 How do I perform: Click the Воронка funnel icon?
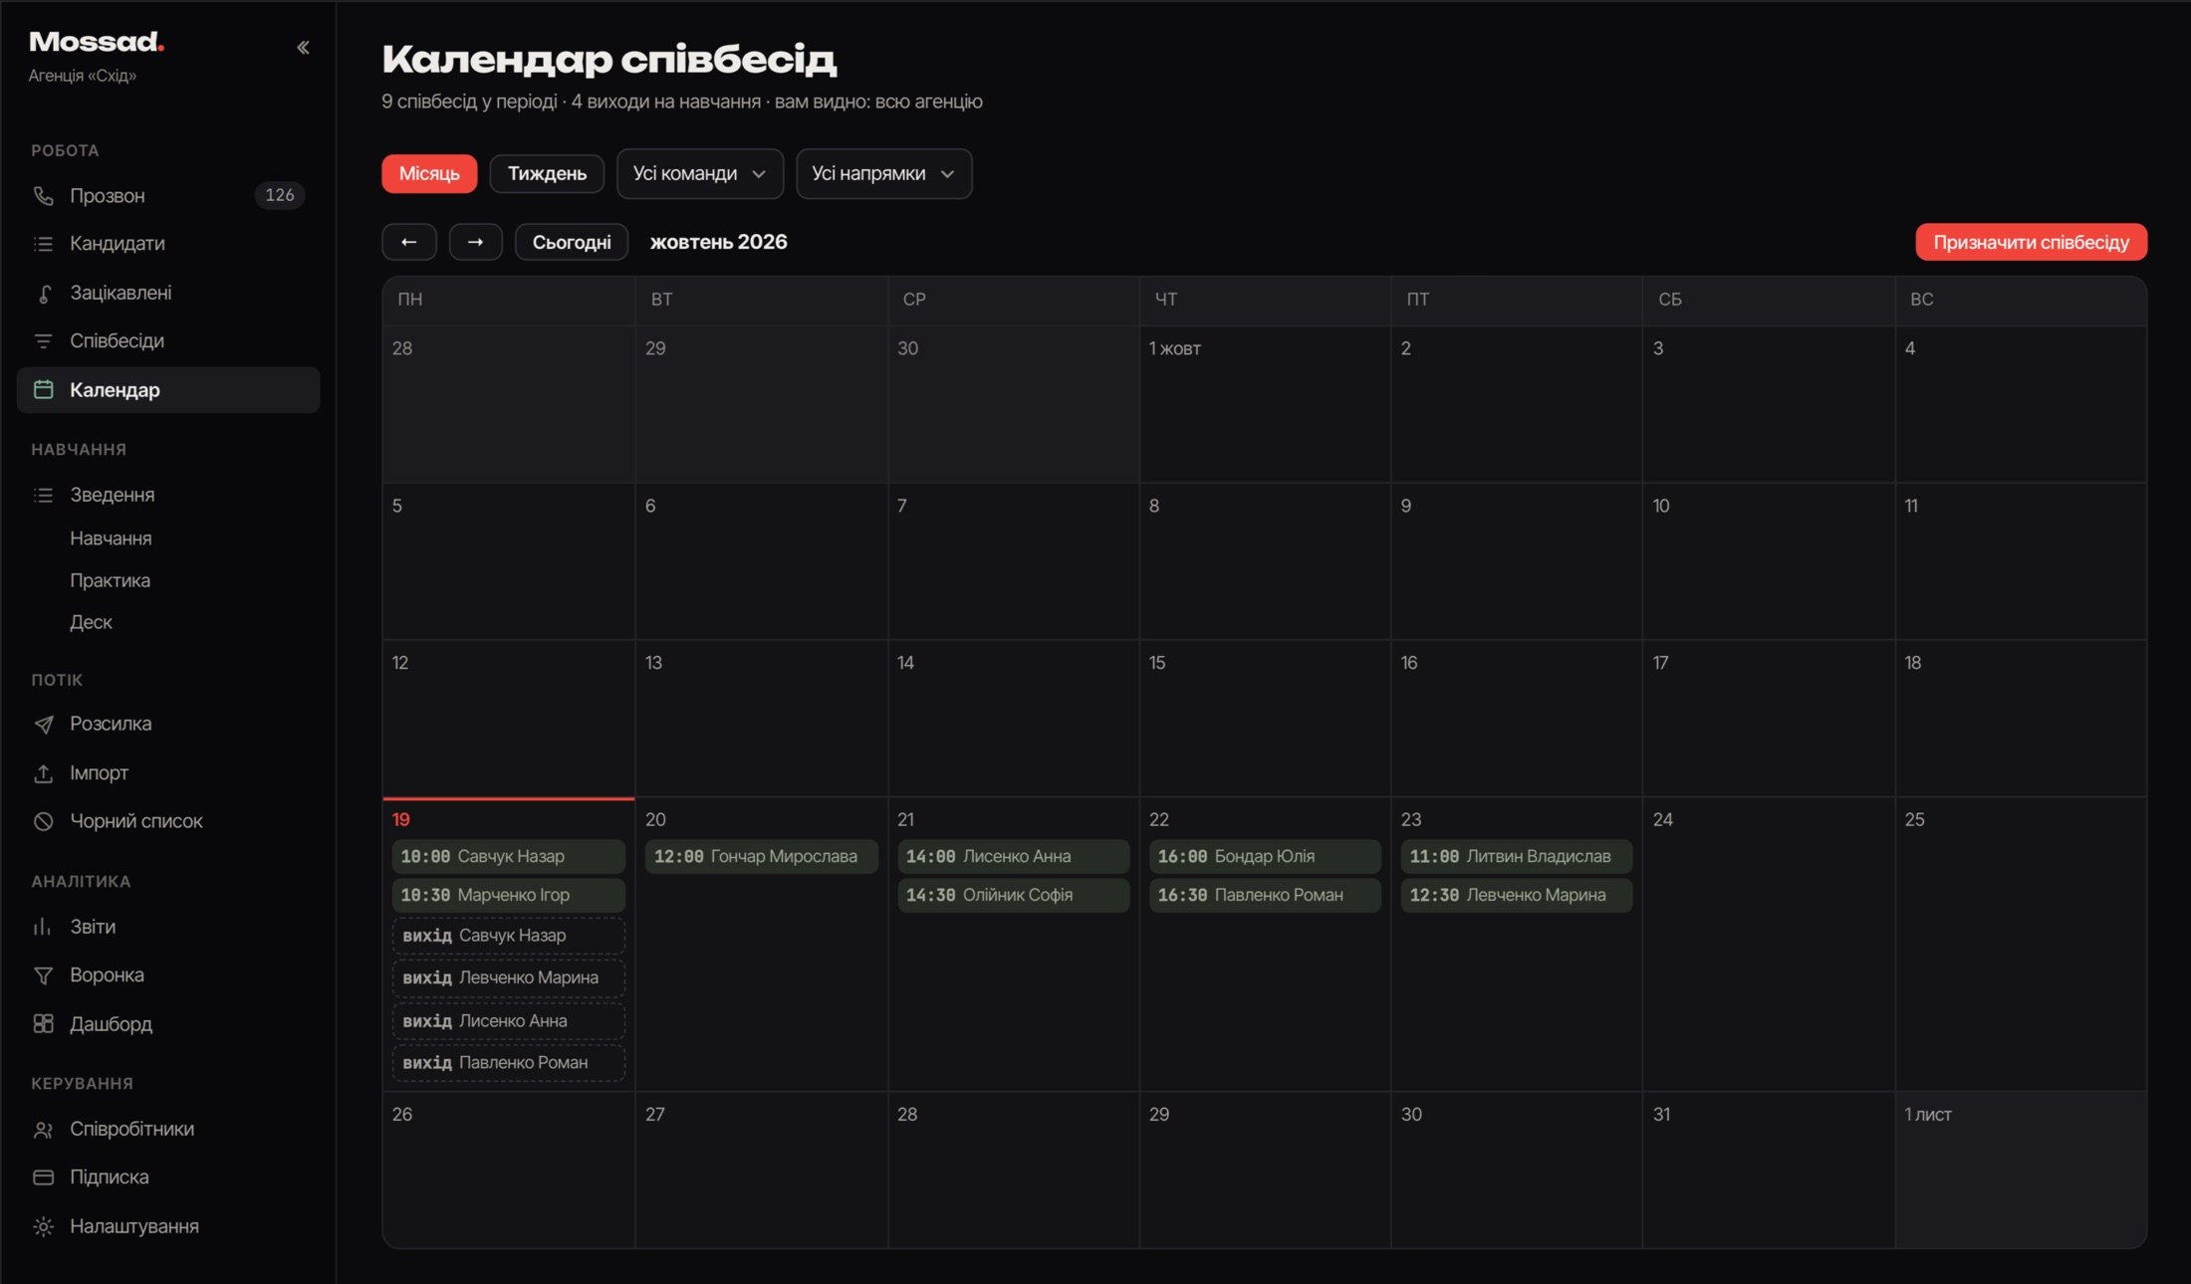click(x=43, y=975)
